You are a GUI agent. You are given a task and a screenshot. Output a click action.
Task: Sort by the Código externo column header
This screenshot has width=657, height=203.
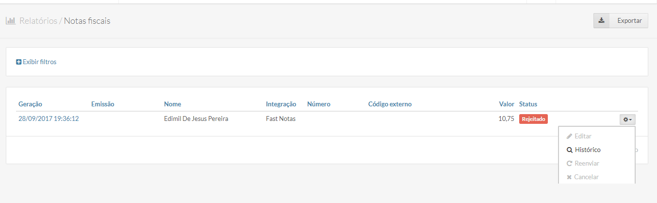390,104
